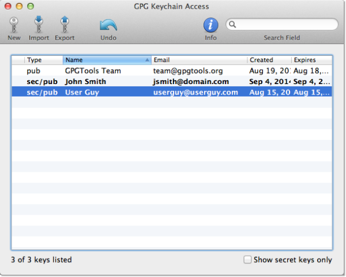
Task: Click the Sep 4, 201 created date cell
Action: tap(270, 82)
